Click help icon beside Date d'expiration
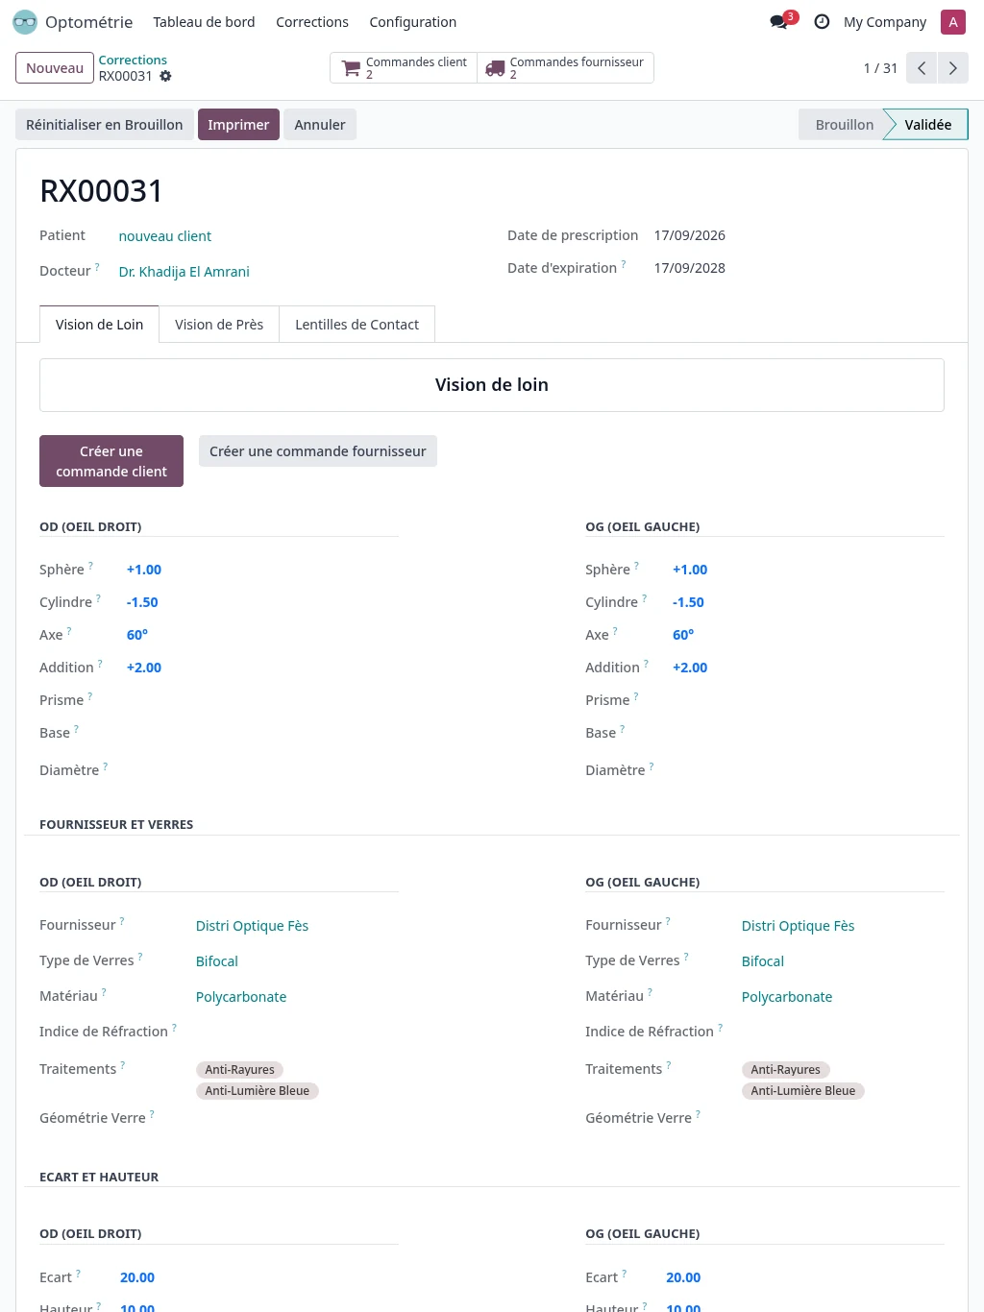Screen dimensions: 984x1312 tap(624, 263)
